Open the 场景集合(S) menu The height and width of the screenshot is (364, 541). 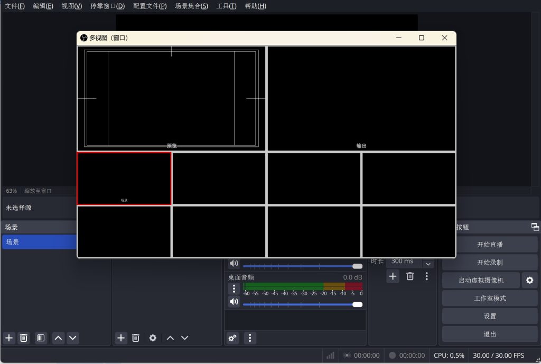tap(191, 6)
